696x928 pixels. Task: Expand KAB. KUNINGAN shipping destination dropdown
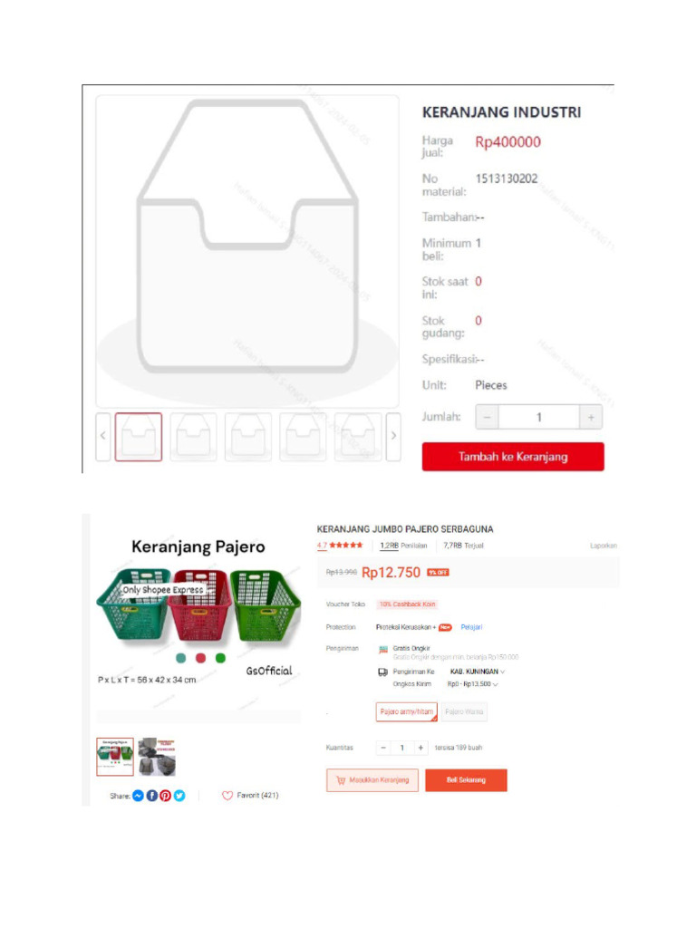(477, 672)
